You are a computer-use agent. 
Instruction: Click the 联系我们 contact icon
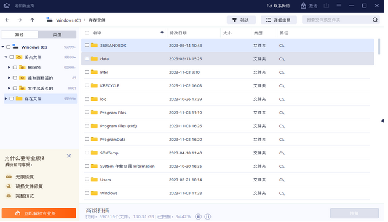[x=269, y=6]
